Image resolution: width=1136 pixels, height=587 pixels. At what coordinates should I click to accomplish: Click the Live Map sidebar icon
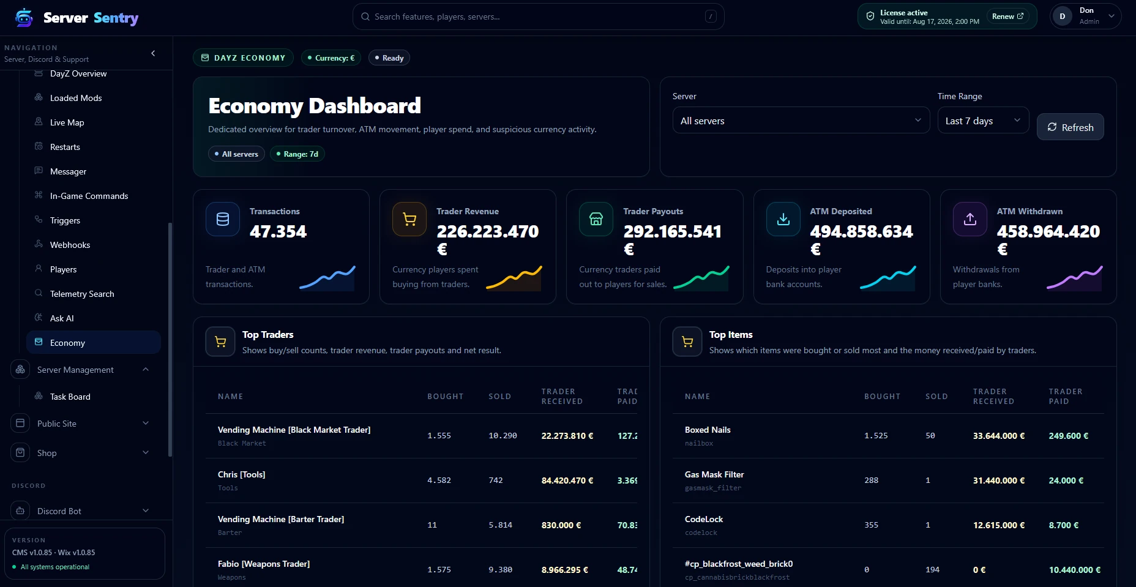tap(39, 122)
